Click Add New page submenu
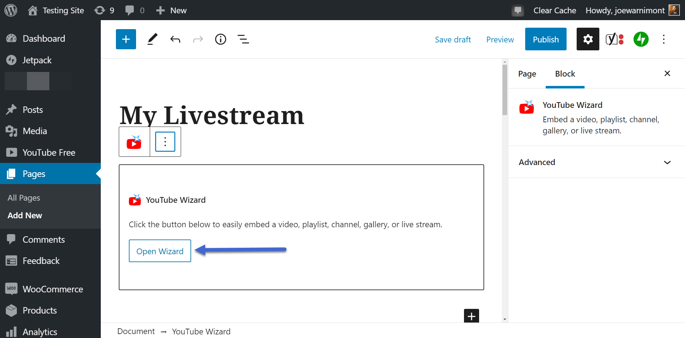 point(25,215)
